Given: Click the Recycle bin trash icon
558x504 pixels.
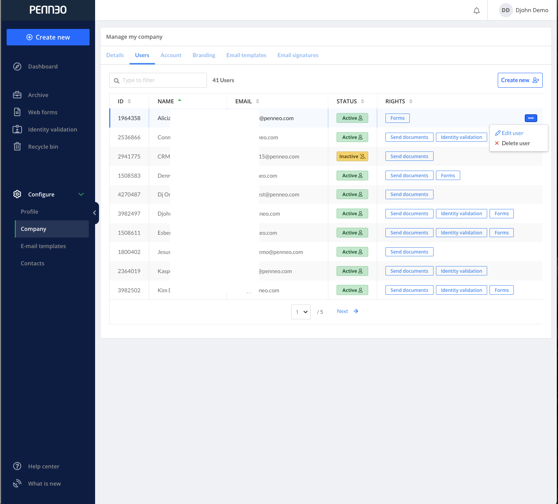Looking at the screenshot, I should [17, 147].
